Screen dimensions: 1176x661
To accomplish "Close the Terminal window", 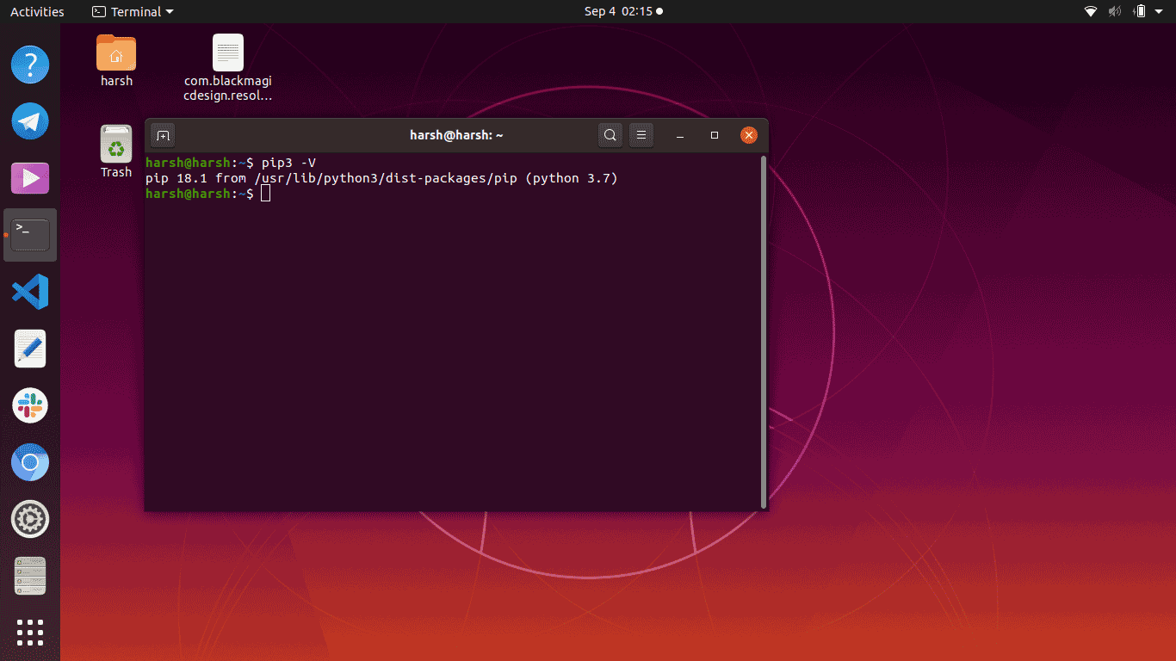I will (x=749, y=135).
